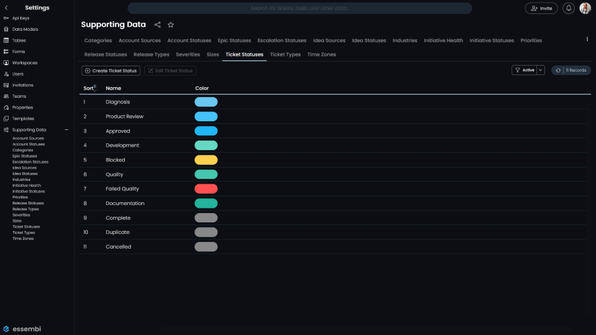Screen dimensions: 596x335
Task: Open the notifications bell
Action: [569, 8]
